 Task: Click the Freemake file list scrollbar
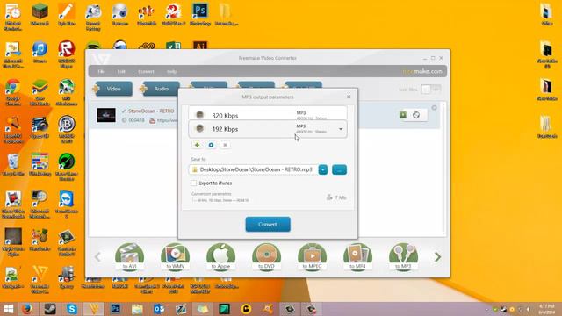[443, 169]
